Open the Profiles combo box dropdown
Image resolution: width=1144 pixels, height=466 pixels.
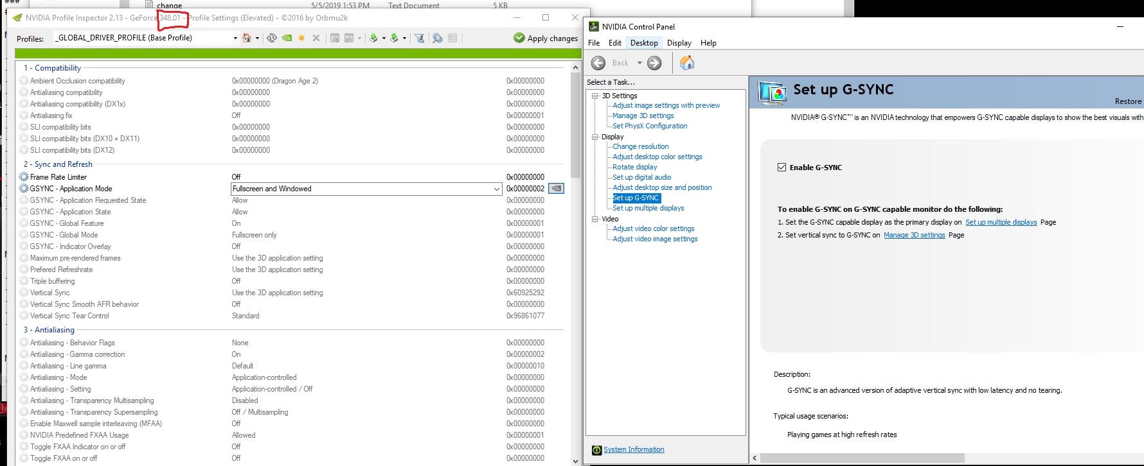click(235, 38)
